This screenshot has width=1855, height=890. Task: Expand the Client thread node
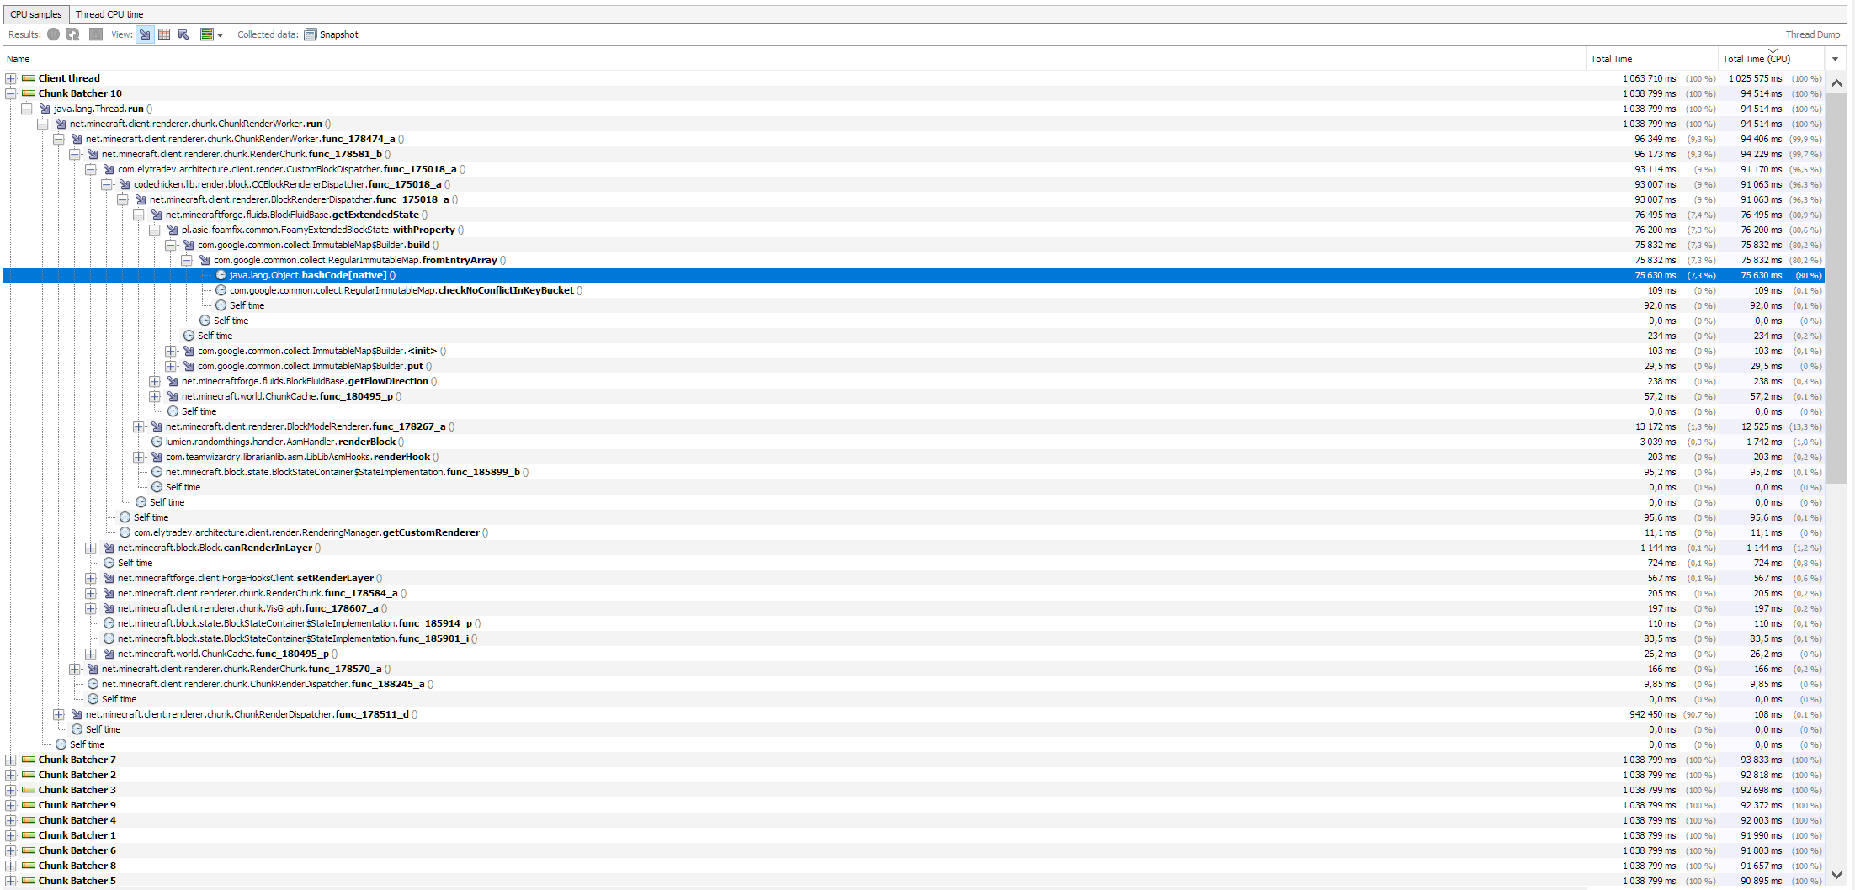(11, 78)
